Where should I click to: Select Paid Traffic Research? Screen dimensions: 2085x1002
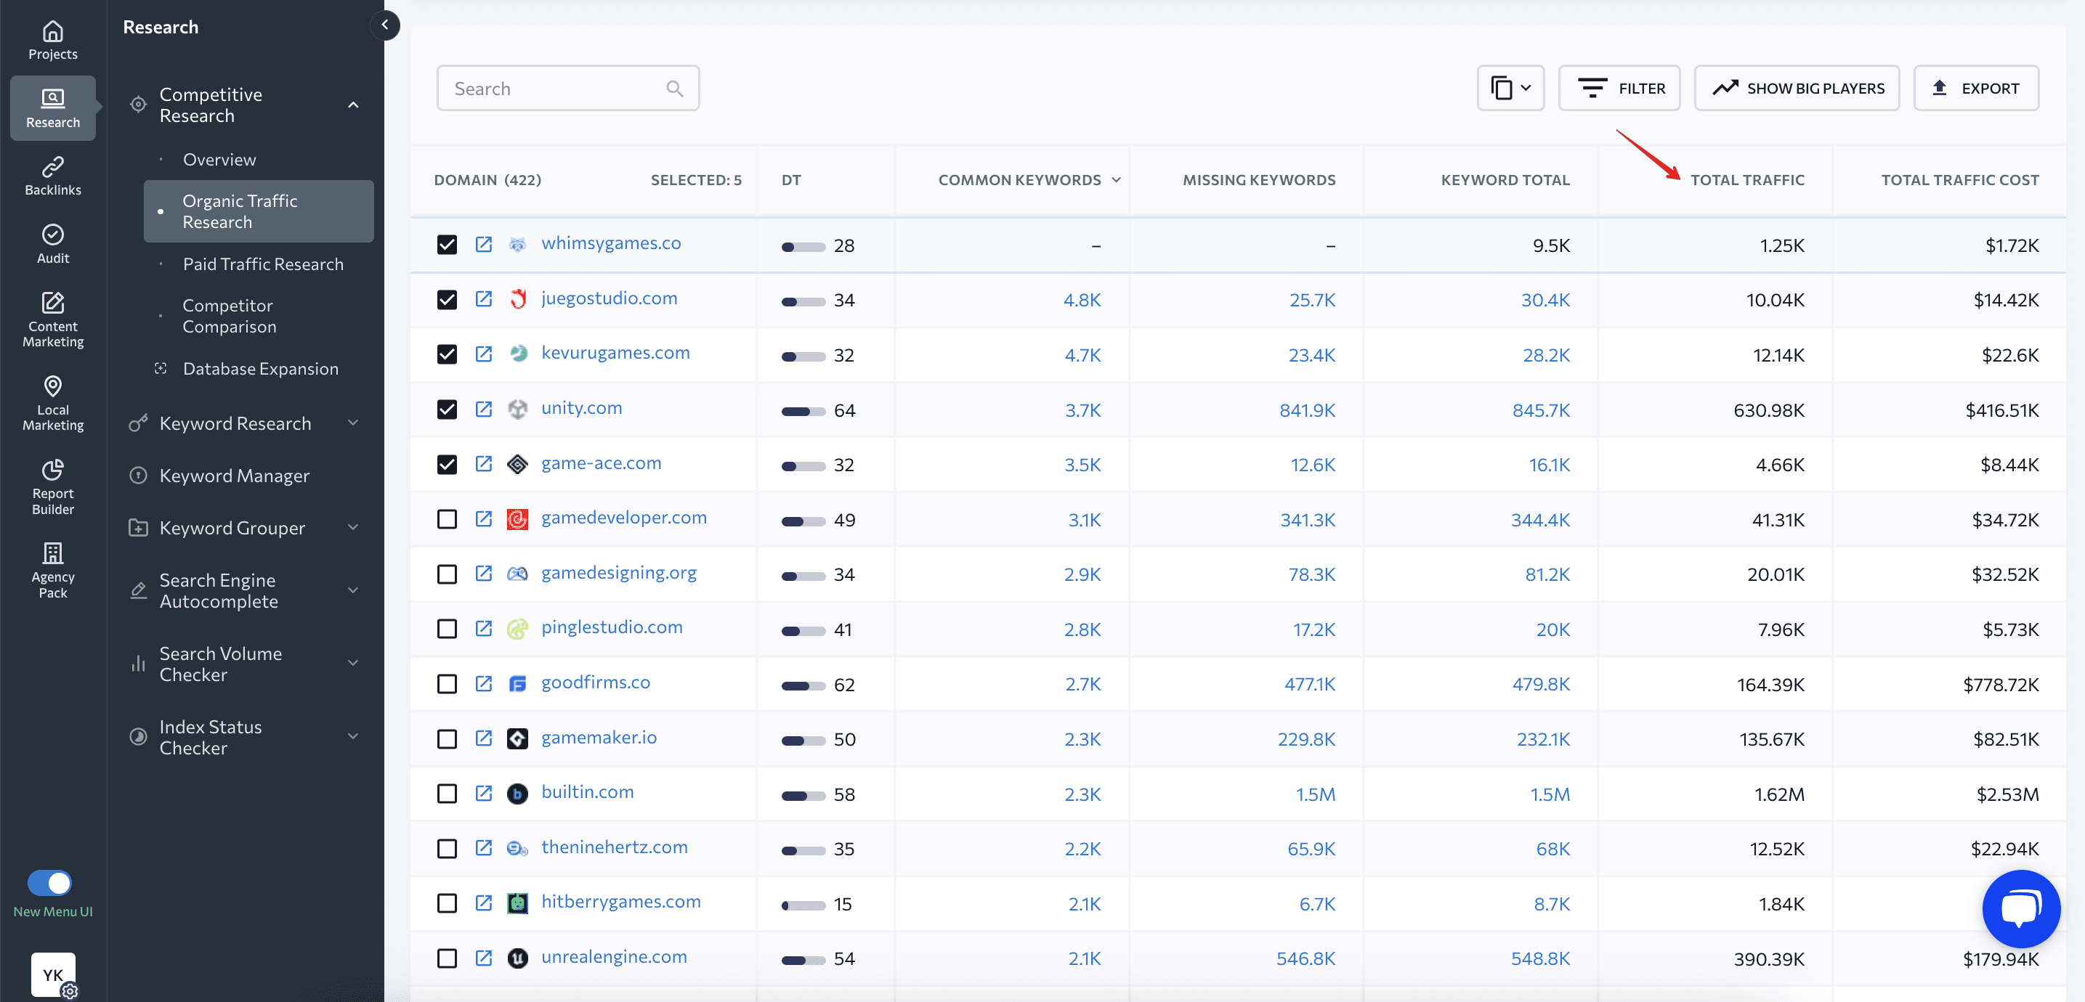[x=263, y=264]
